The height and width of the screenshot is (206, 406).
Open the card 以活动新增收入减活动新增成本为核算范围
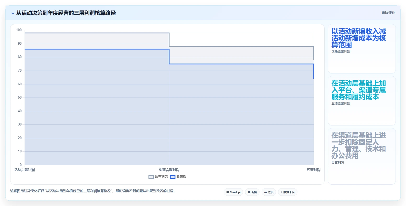[362, 49]
